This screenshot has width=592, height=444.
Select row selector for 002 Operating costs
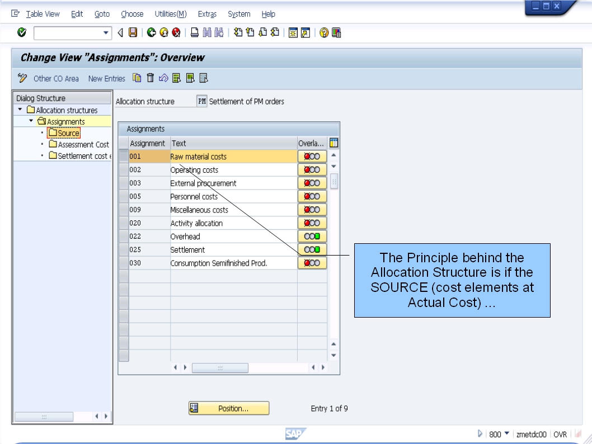(x=124, y=170)
